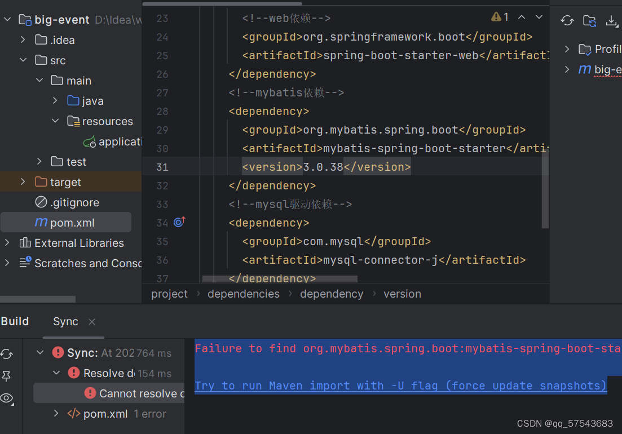The width and height of the screenshot is (622, 434).
Task: Click the project tree horizontal scrollbar
Action: pyautogui.click(x=38, y=299)
